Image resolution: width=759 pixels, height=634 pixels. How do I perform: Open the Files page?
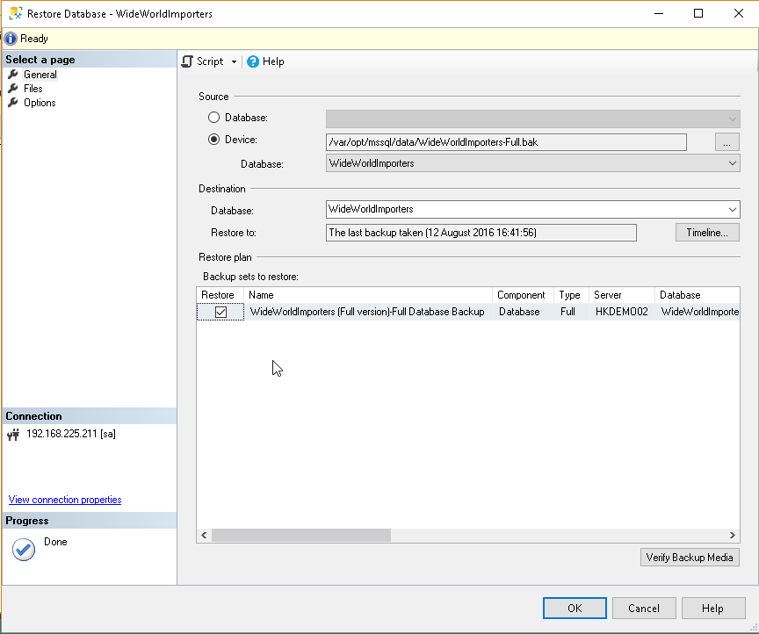[x=33, y=89]
